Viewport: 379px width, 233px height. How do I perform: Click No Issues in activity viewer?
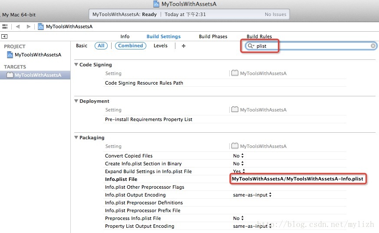tap(275, 14)
